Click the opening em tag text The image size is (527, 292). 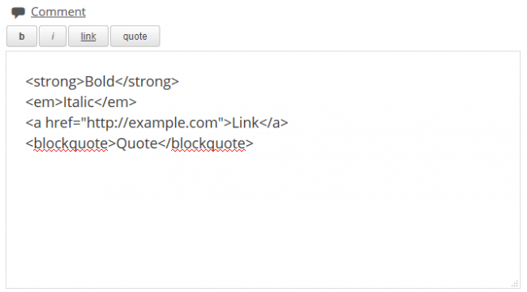45,102
